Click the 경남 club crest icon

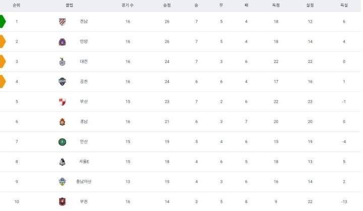click(x=62, y=121)
